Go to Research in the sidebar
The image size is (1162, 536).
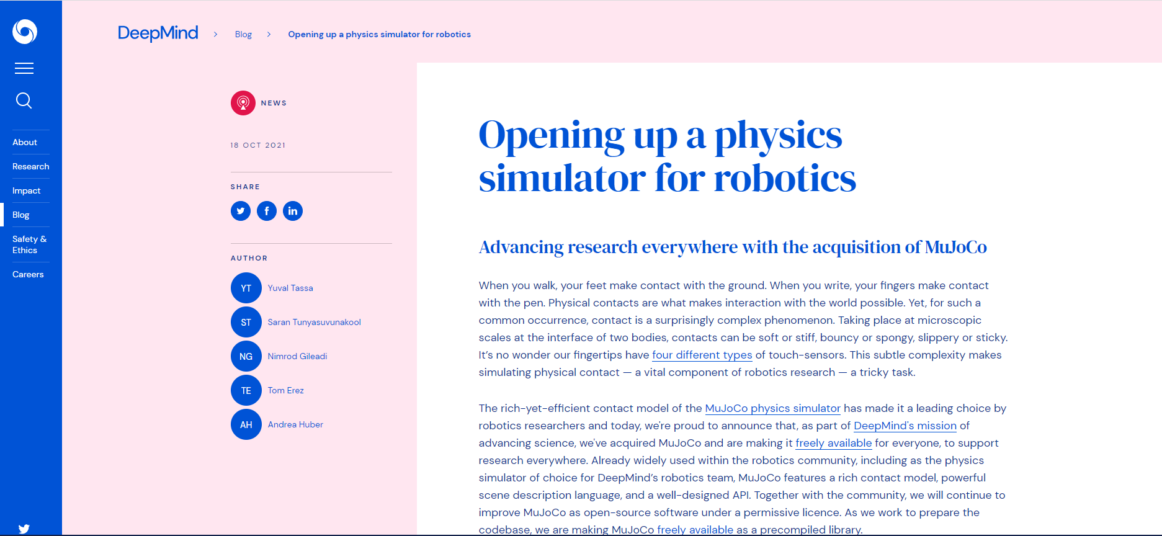click(x=31, y=166)
